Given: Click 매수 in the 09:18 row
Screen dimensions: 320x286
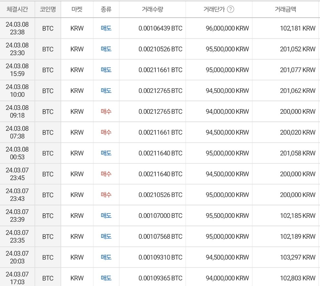Looking at the screenshot, I should [x=106, y=112].
